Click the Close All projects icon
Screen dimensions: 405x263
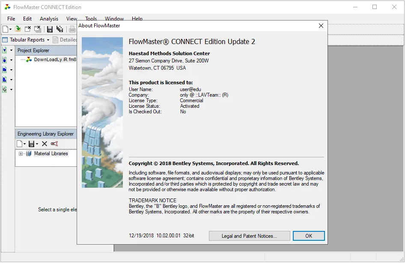[38, 29]
